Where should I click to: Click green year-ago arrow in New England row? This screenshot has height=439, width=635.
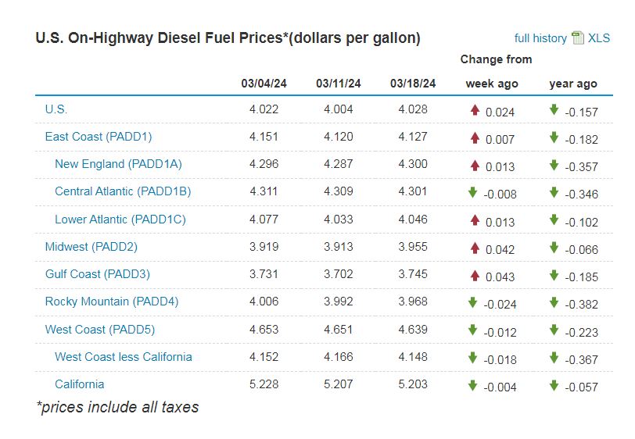(554, 165)
